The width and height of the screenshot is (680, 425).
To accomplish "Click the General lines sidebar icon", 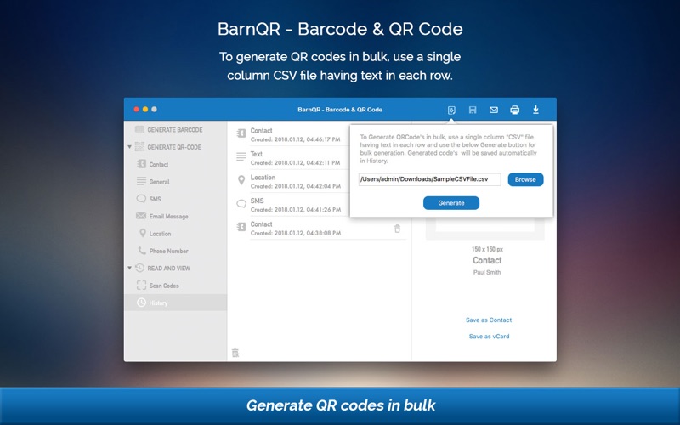I will click(141, 181).
